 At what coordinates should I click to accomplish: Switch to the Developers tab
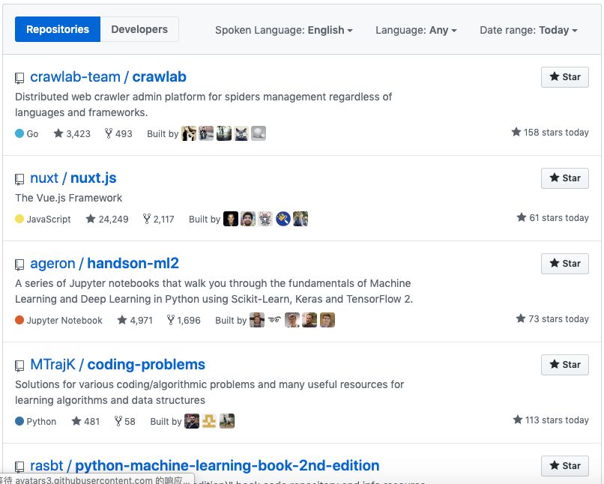coord(139,29)
